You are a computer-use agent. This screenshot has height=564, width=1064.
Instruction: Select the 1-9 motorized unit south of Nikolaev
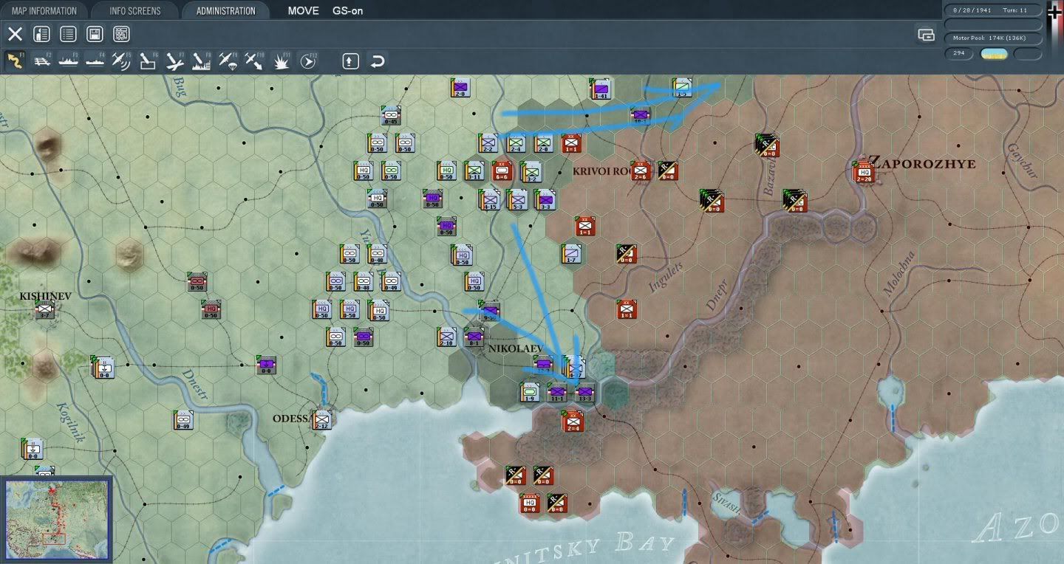tap(529, 393)
